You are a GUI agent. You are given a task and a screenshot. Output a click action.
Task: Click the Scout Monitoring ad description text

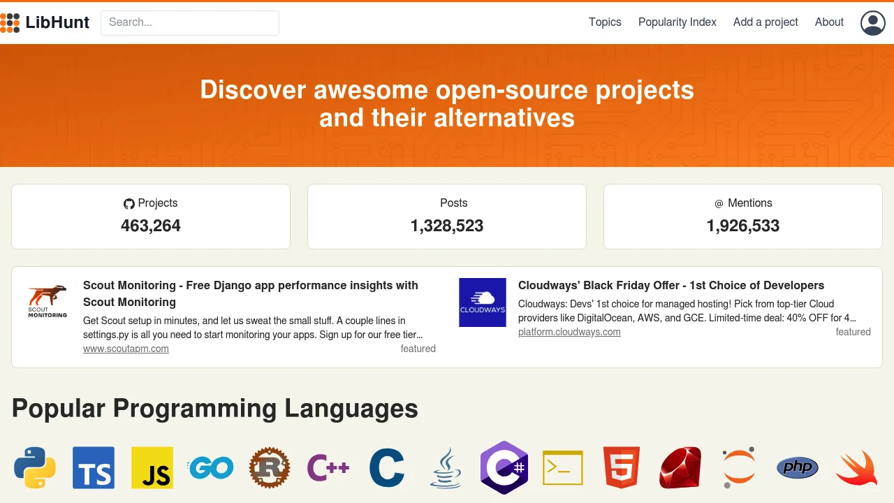[254, 328]
